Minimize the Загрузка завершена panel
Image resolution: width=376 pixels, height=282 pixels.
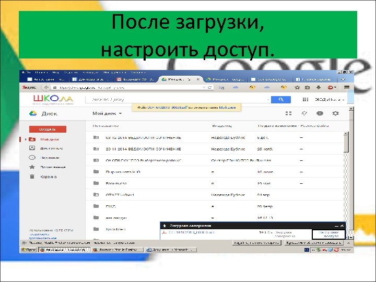(x=336, y=226)
